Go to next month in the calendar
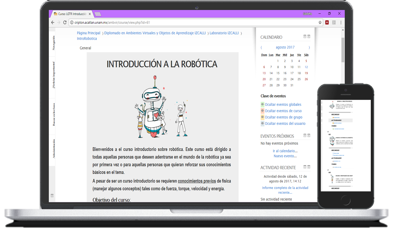393x239 pixels. 309,47
